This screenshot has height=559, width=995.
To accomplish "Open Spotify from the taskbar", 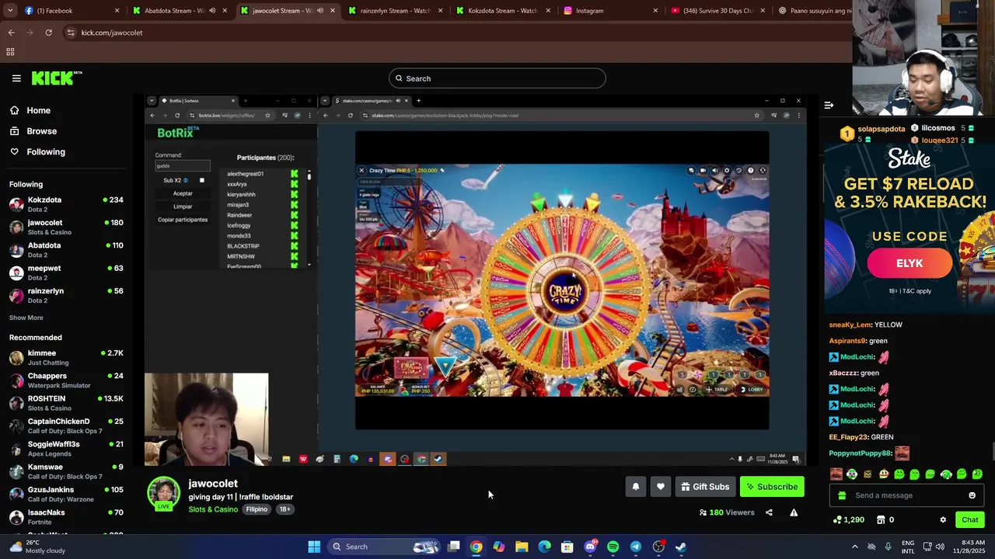I will coord(613,547).
